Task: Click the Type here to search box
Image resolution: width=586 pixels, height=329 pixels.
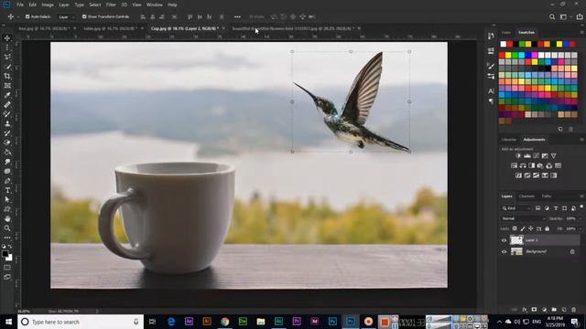Action: coord(81,322)
